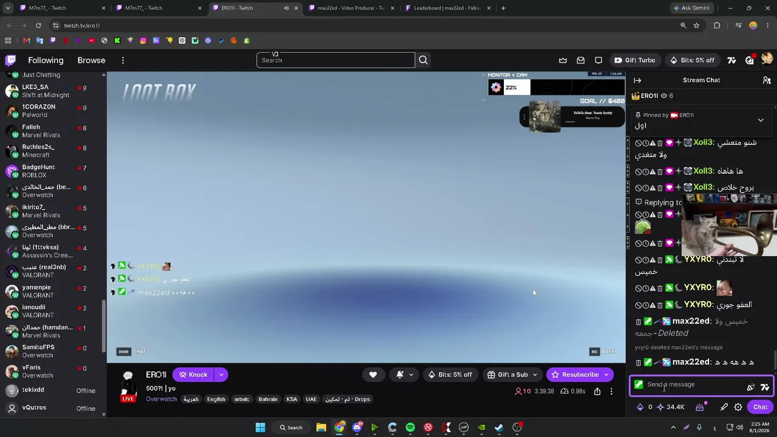The width and height of the screenshot is (777, 437).
Task: Open the Windows taskbar Search box
Action: coord(291,427)
